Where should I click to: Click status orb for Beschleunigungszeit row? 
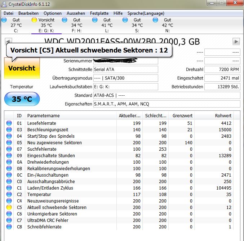[x=9, y=129]
